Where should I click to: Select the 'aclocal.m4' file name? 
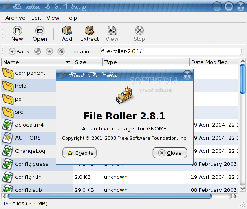click(x=29, y=125)
